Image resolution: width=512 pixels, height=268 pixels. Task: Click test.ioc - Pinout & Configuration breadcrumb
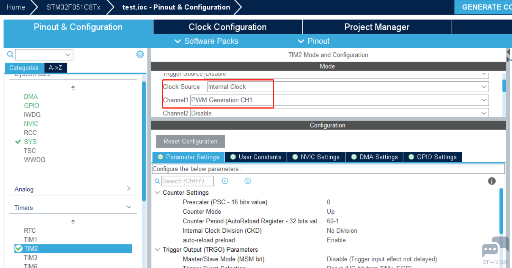tap(176, 7)
